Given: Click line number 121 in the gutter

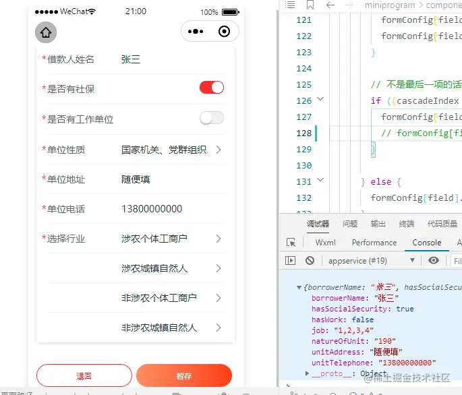Looking at the screenshot, I should pos(304,20).
